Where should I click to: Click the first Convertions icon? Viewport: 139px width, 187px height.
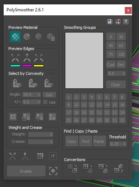pos(72,168)
